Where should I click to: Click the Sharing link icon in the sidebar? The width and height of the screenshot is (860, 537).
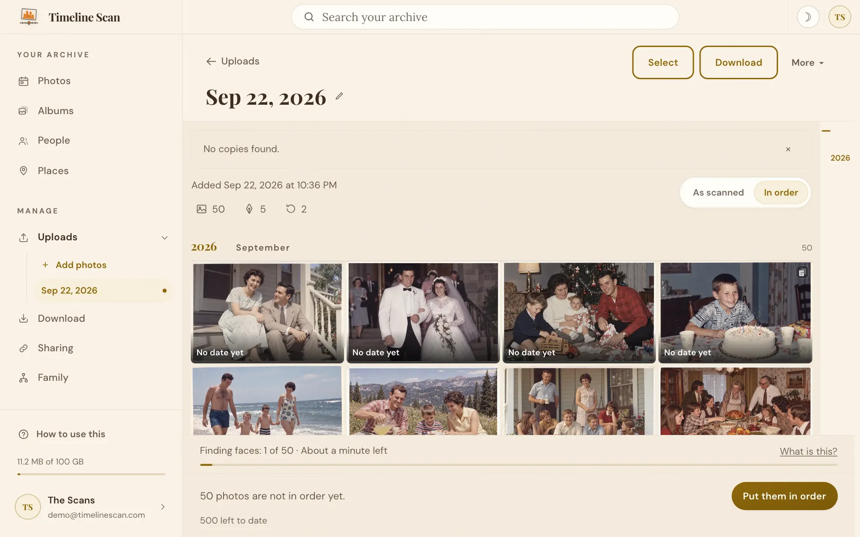coord(23,348)
